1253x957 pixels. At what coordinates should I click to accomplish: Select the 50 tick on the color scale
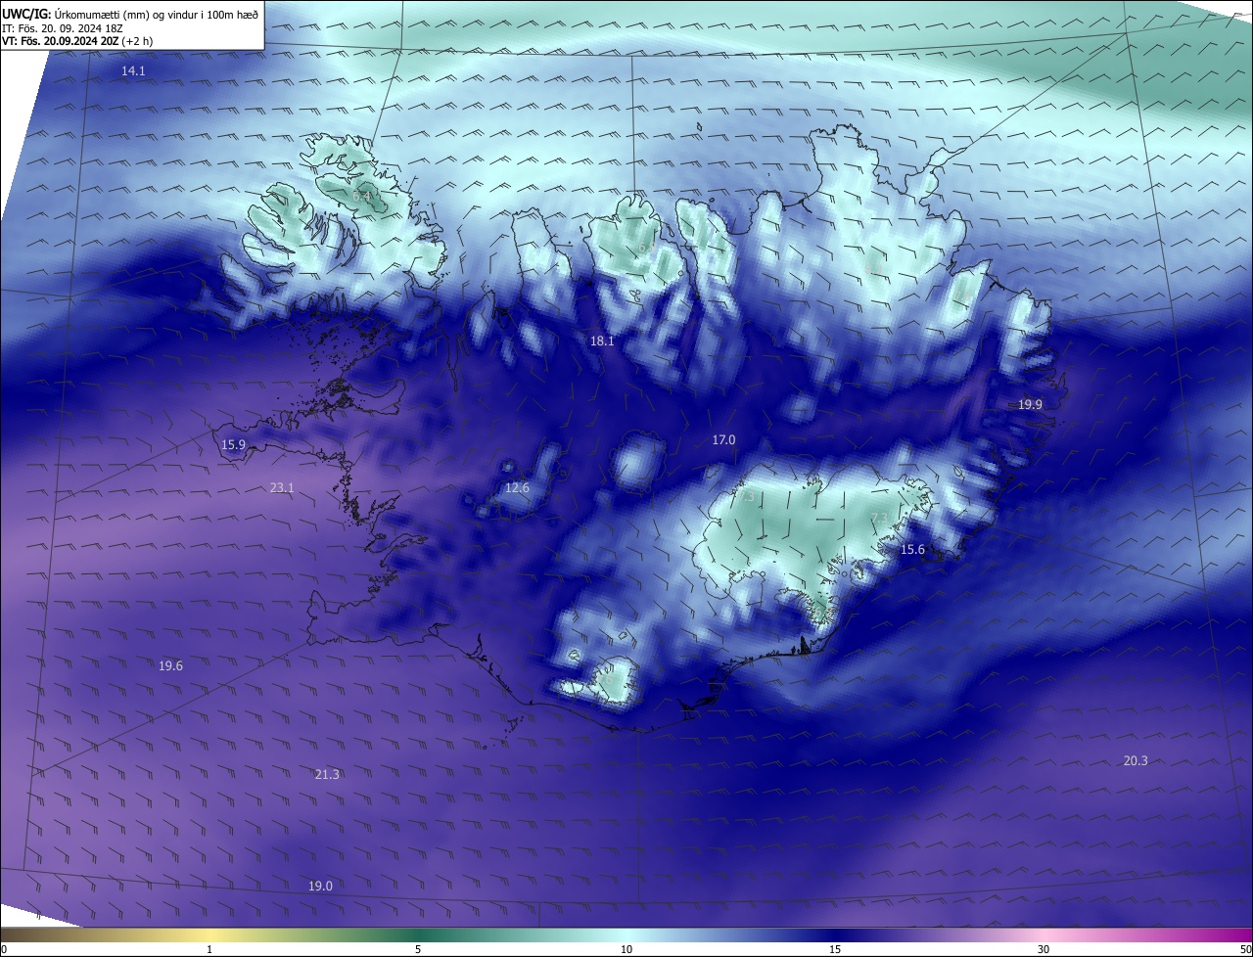pos(1245,949)
